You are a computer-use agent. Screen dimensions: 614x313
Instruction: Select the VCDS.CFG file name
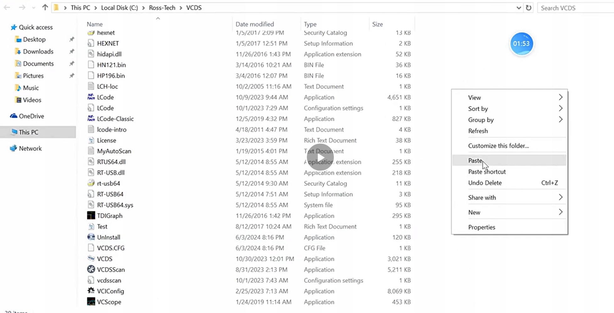point(111,248)
